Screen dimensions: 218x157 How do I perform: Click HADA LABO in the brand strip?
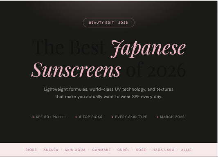point(163,150)
